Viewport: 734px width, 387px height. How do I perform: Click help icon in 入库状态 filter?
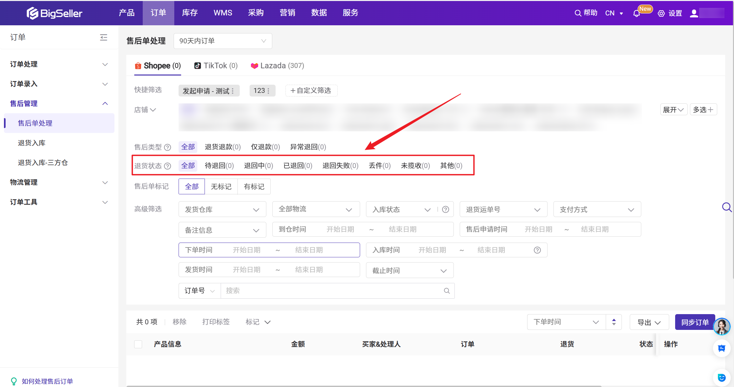446,209
